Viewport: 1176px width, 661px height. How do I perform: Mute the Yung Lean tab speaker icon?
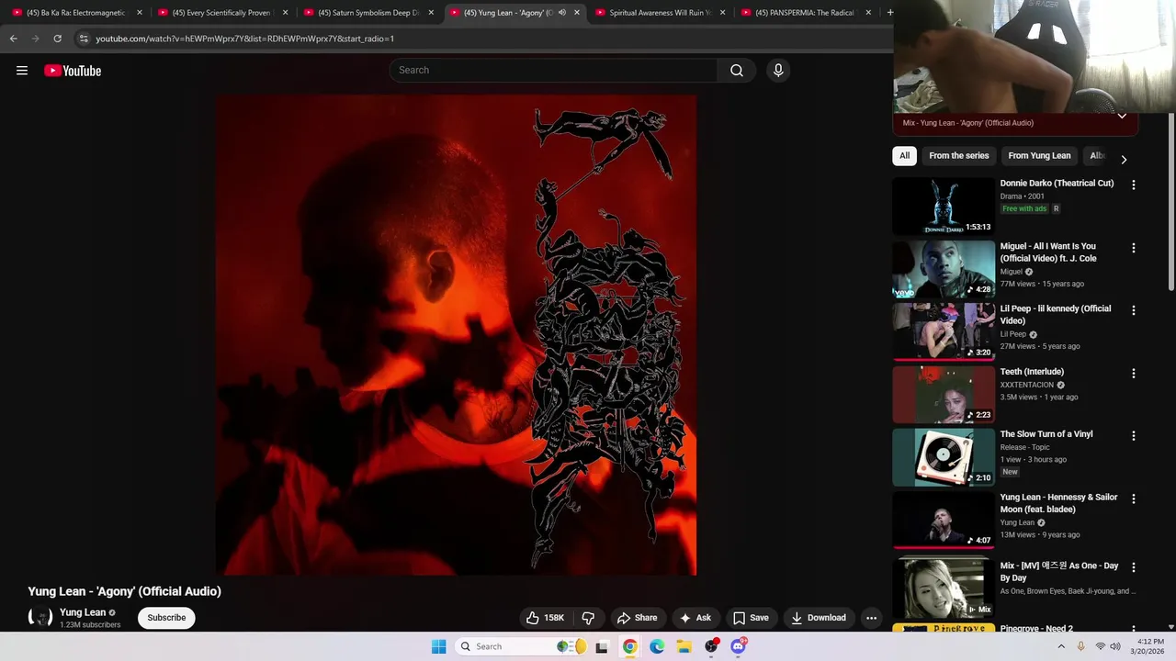pyautogui.click(x=561, y=13)
